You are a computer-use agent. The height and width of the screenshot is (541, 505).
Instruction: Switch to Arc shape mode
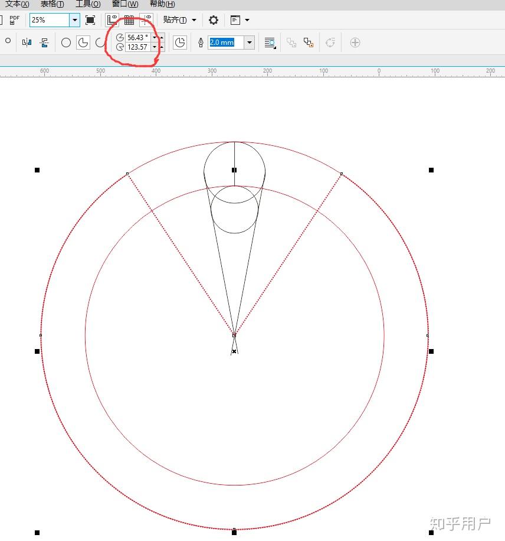click(100, 42)
